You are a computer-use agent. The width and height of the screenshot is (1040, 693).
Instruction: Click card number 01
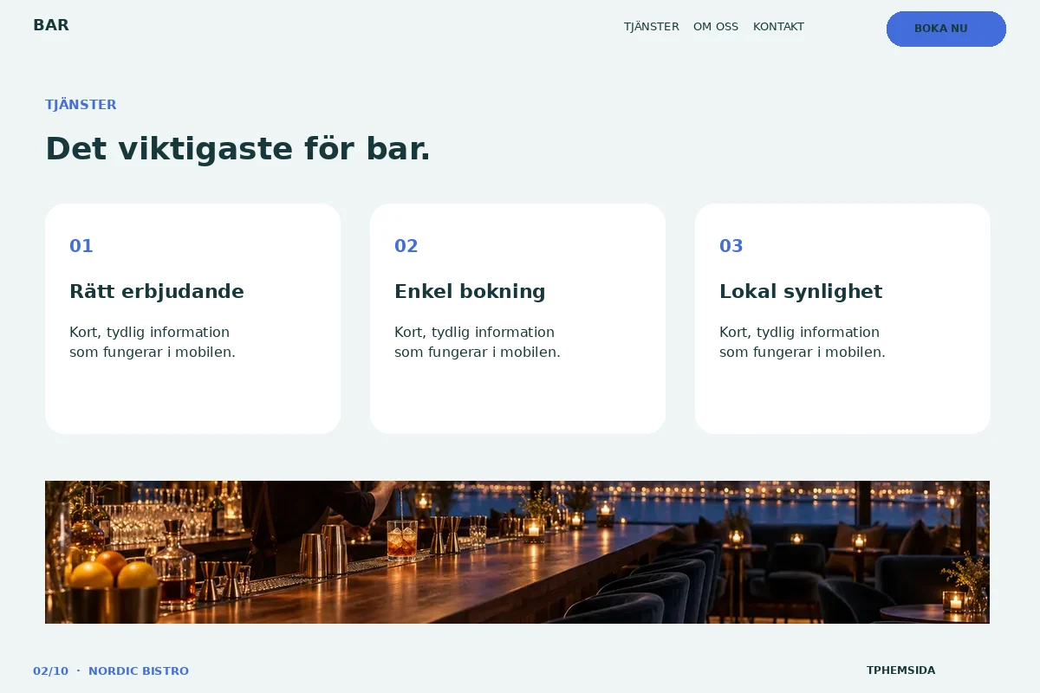coord(81,246)
